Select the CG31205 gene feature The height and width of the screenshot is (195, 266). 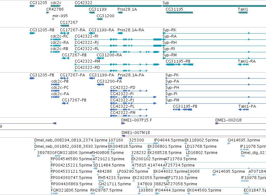[32, 6]
